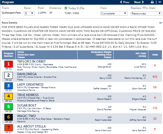Sort by Program Number column header
This screenshot has width=163, height=134.
click(x=8, y=54)
